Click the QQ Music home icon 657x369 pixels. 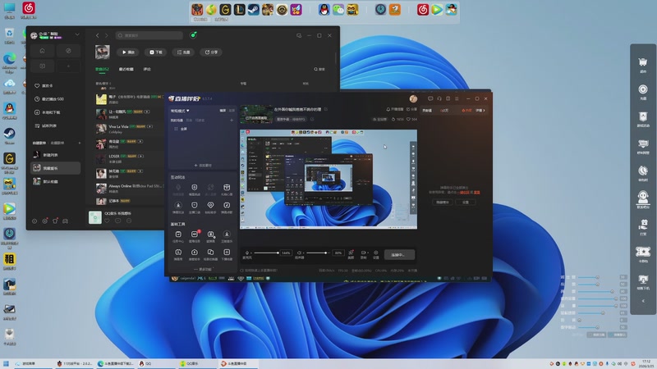pyautogui.click(x=43, y=51)
